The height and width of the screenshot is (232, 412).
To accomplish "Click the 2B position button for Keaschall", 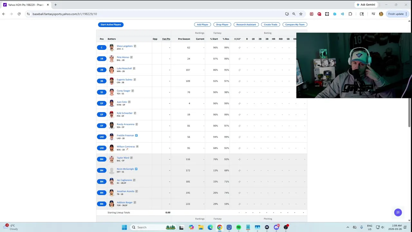I will point(102,70).
